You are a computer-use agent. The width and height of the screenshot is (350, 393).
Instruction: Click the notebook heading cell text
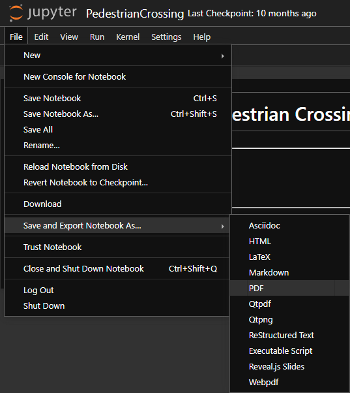[x=291, y=114]
